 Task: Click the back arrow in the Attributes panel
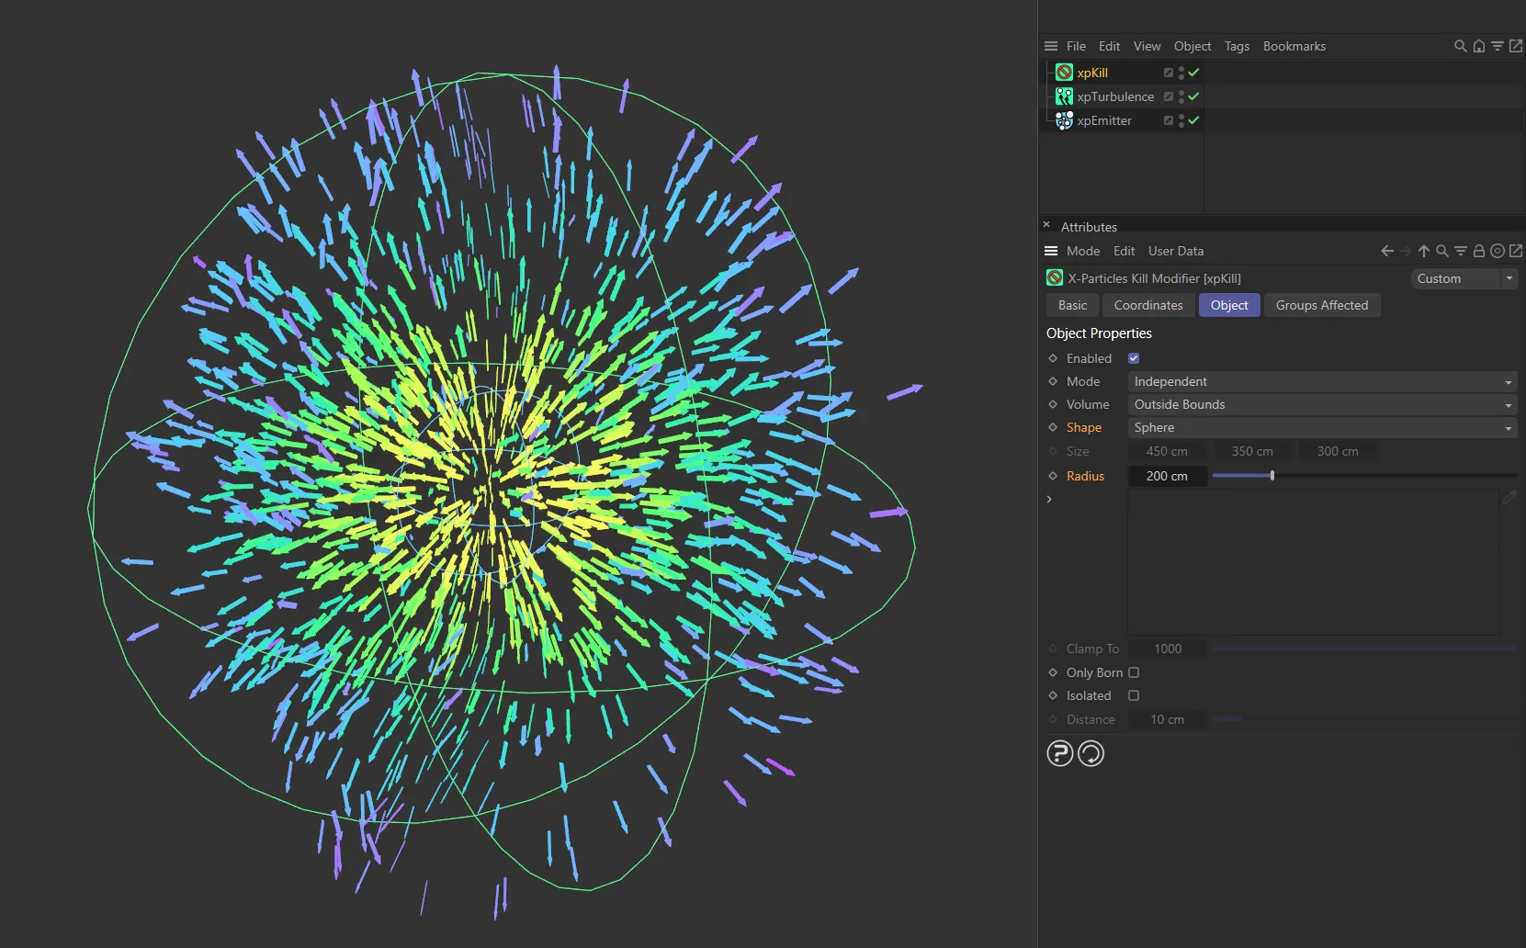pyautogui.click(x=1386, y=251)
